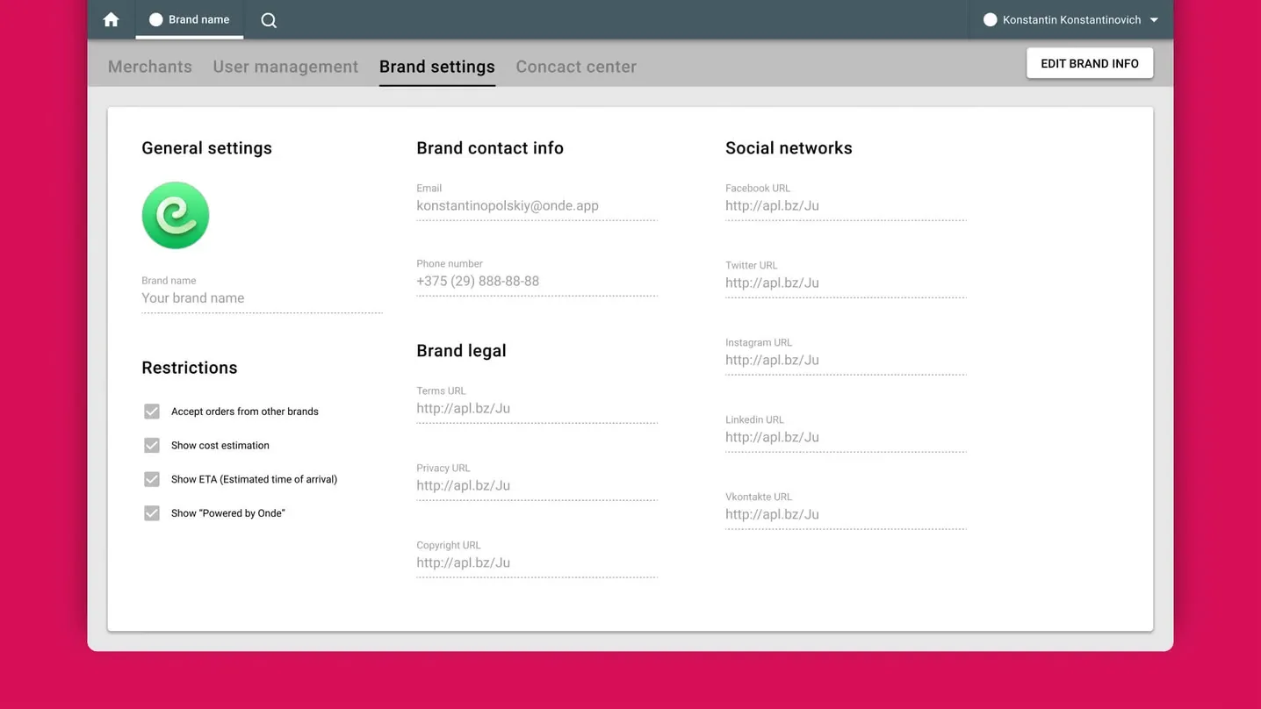The width and height of the screenshot is (1261, 709).
Task: Expand the user account dropdown arrow
Action: (1154, 20)
